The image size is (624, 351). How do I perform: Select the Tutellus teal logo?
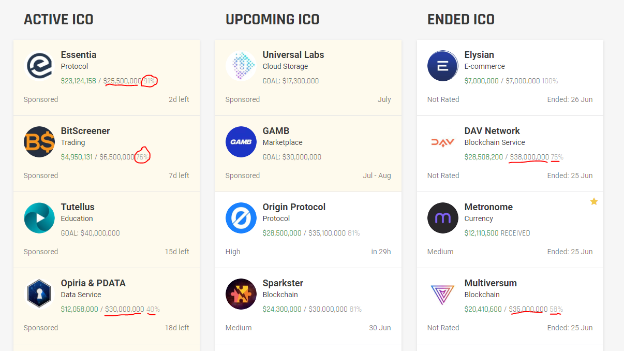39,218
